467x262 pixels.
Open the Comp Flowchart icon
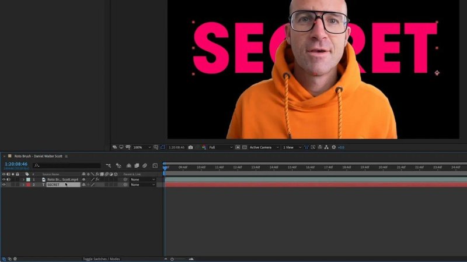tap(326, 147)
